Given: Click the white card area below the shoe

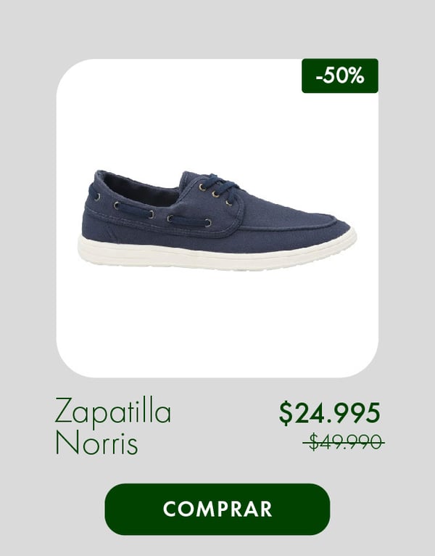Looking at the screenshot, I should coord(217,323).
